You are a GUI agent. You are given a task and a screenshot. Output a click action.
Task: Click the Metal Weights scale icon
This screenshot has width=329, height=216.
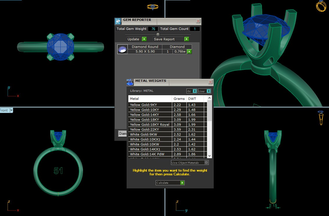(x=130, y=82)
